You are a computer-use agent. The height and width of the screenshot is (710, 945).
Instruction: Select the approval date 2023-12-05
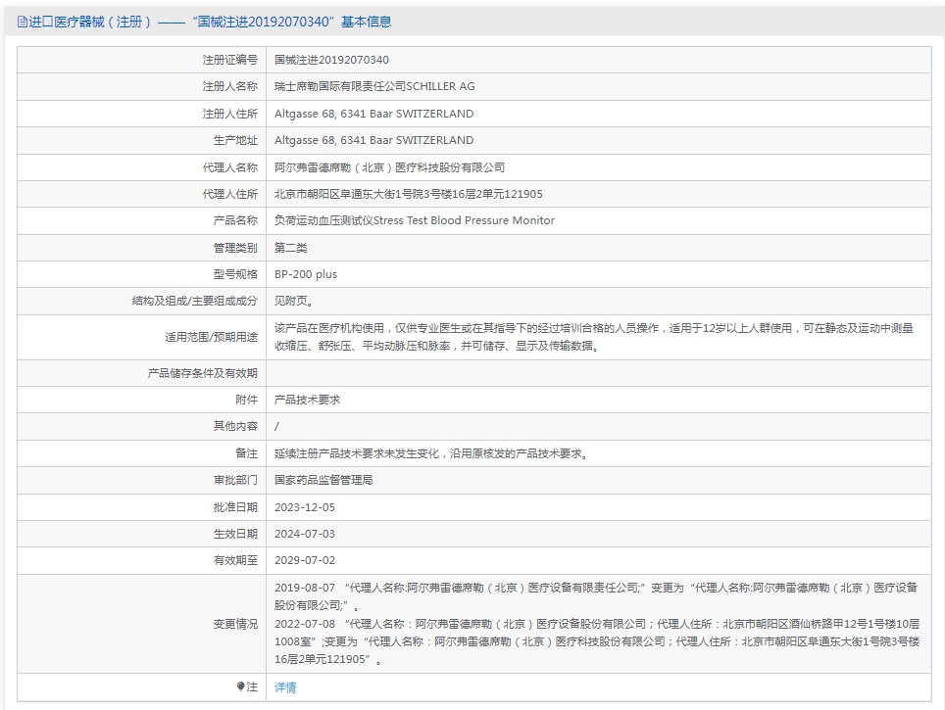point(304,507)
